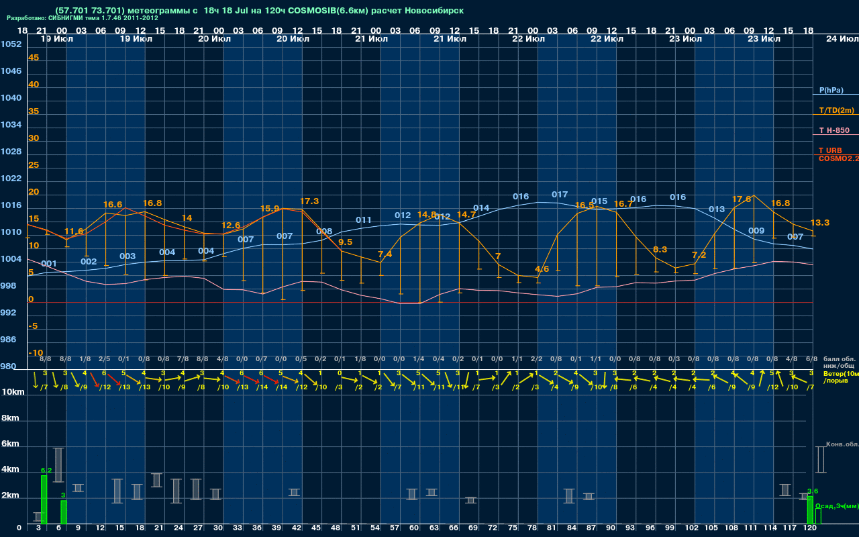This screenshot has height=537, width=859.
Task: Click the meteogram title mentioning Новосибирск
Action: [259, 11]
